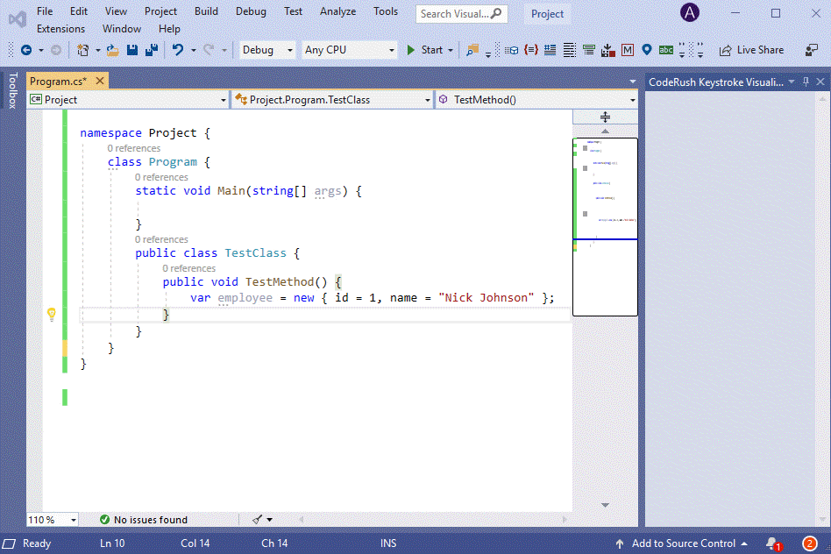Click the Navigate Backward arrow
The height and width of the screenshot is (554, 831).
27,50
